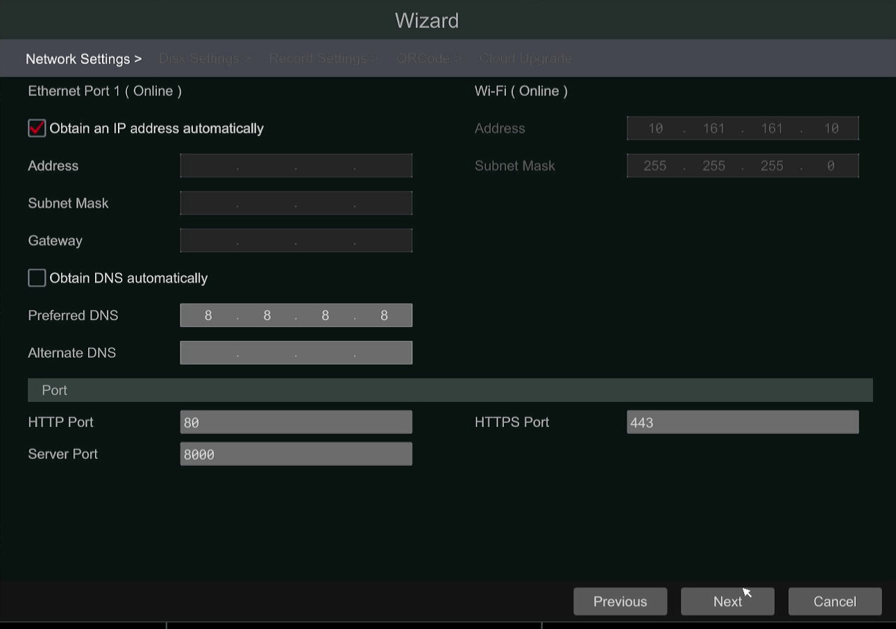Screen dimensions: 896x629
Task: Switch to the QRCode step
Action: [x=428, y=59]
